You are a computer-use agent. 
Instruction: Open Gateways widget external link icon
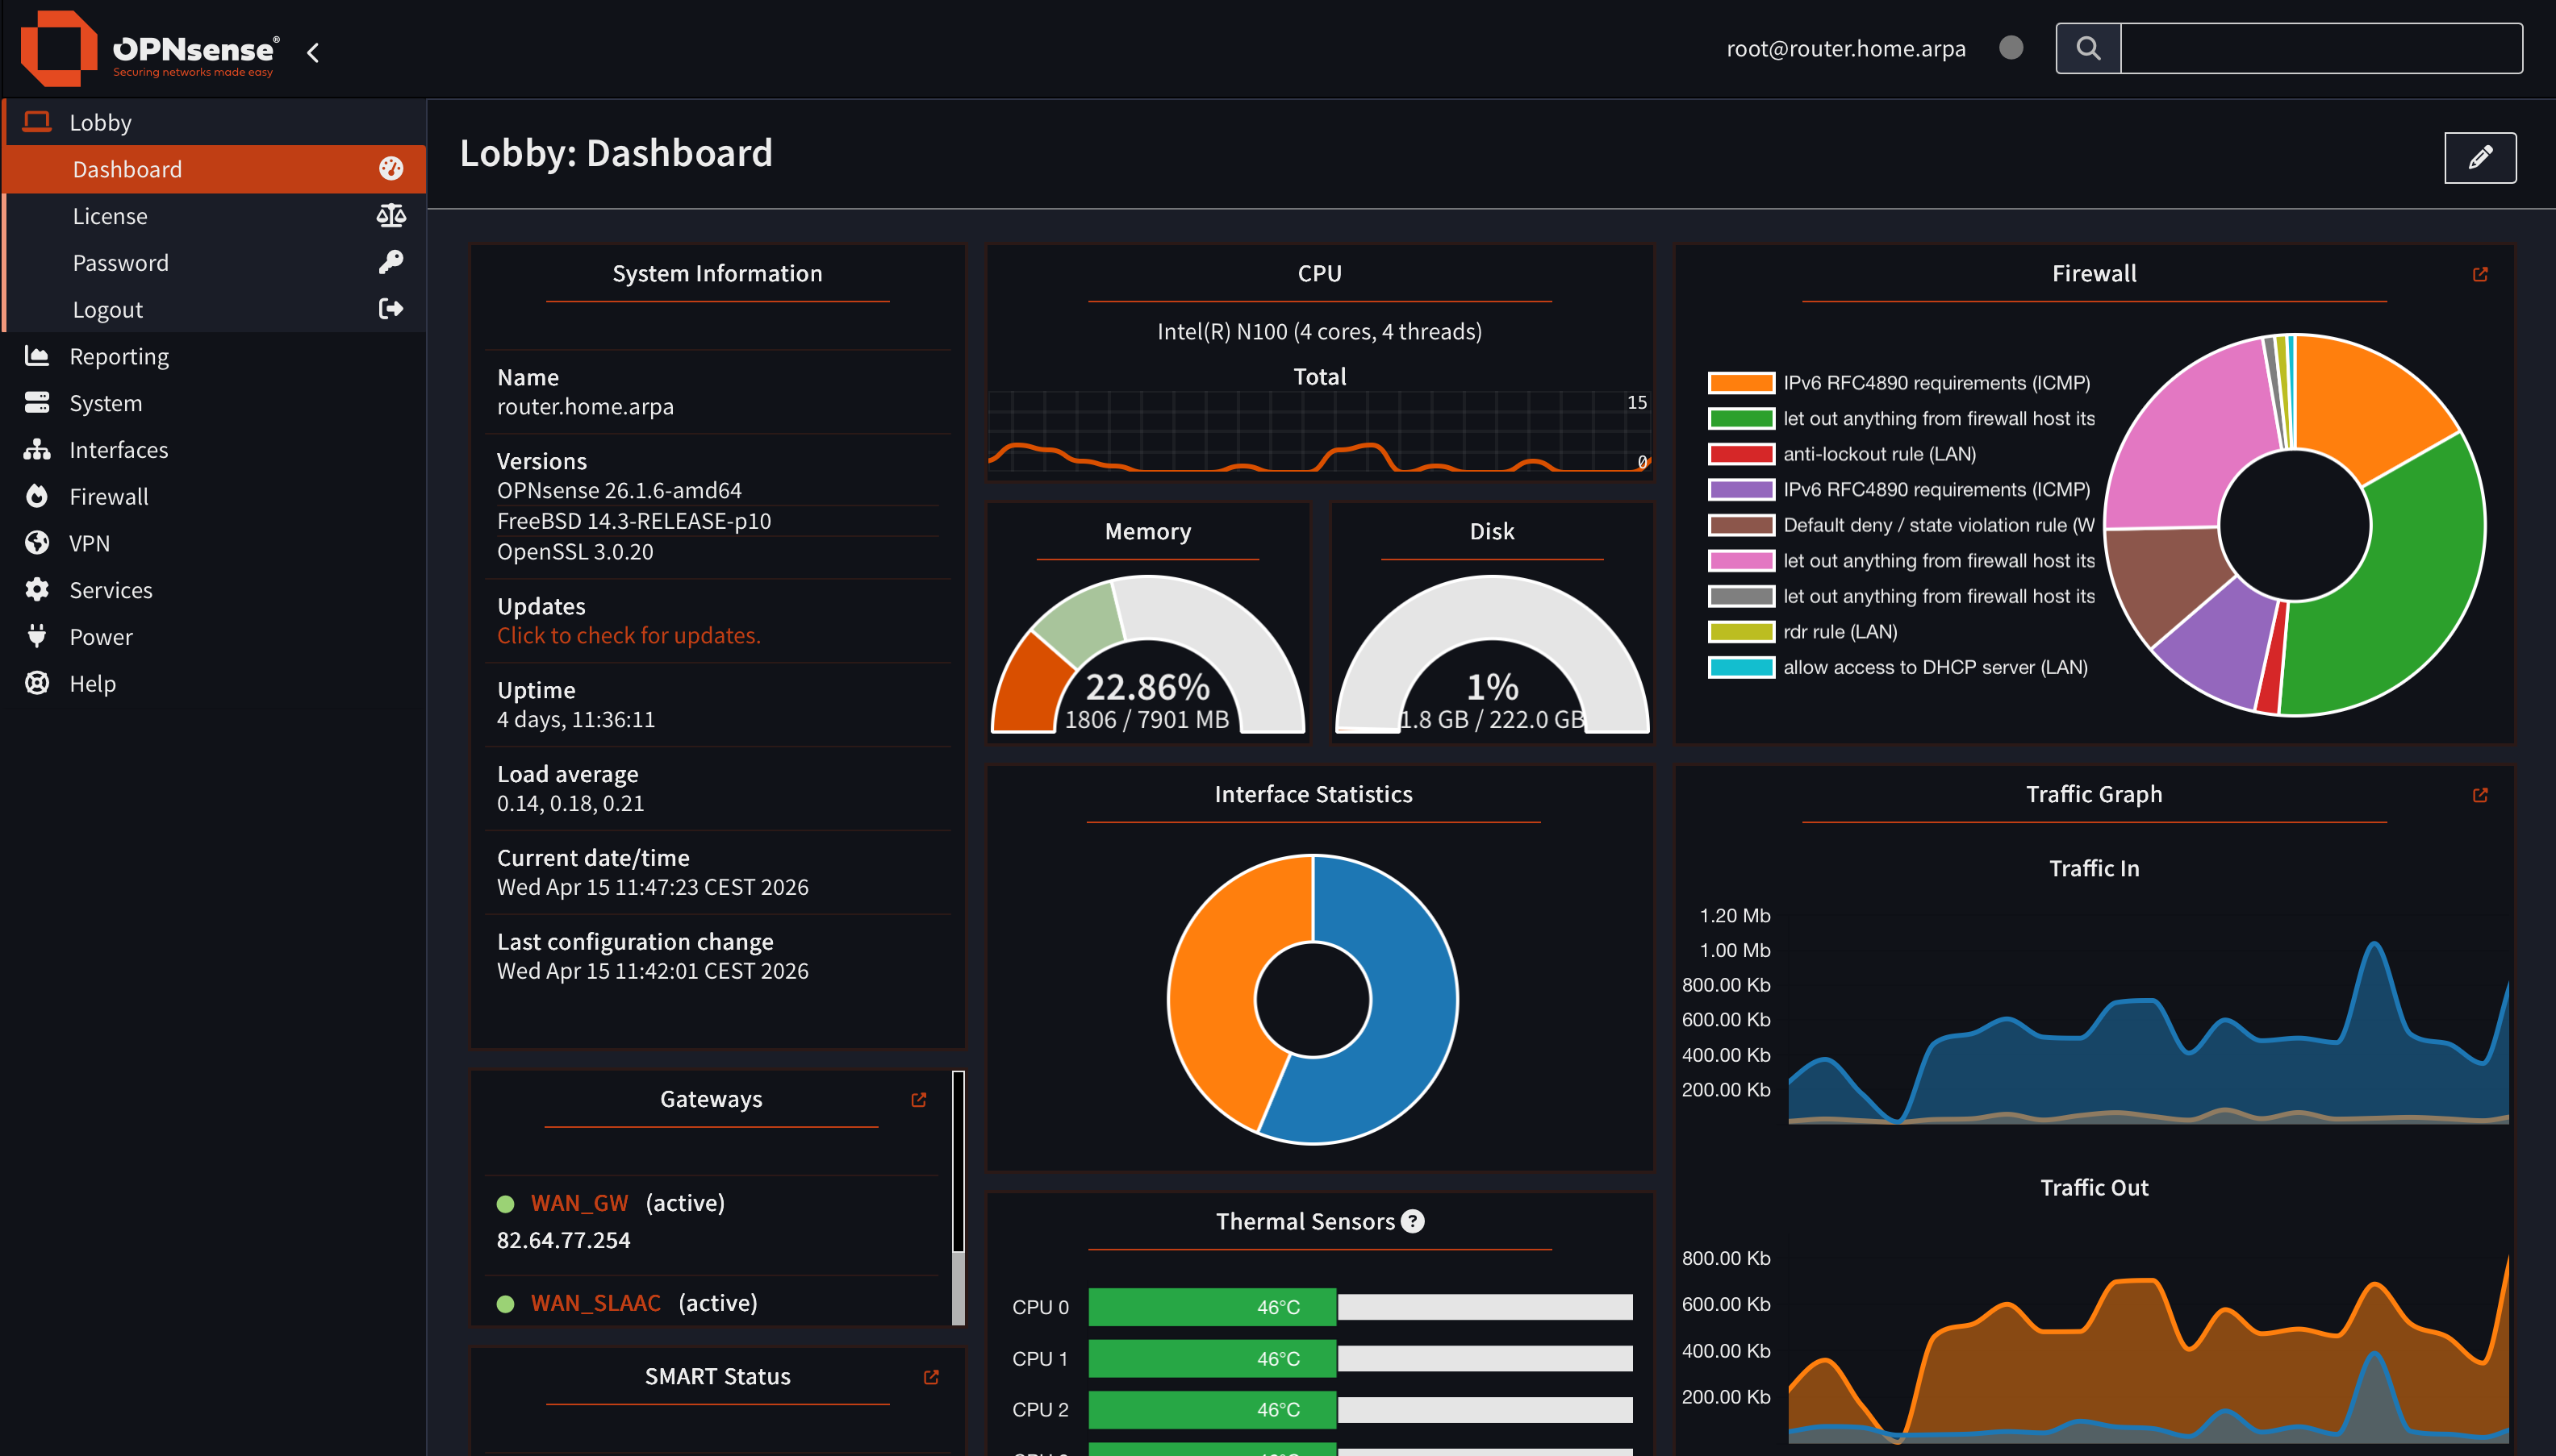click(917, 1100)
